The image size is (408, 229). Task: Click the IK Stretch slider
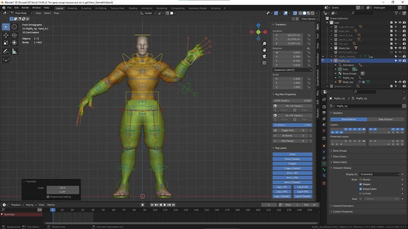292,125
